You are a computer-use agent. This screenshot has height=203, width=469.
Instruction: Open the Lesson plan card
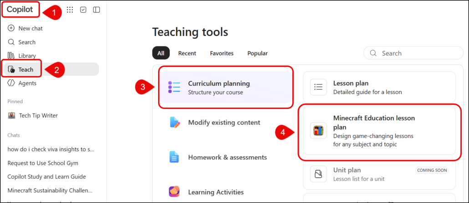[379, 87]
